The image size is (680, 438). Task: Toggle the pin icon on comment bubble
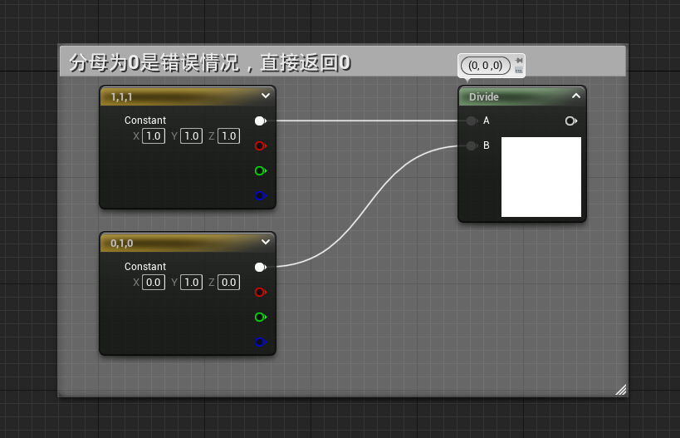[519, 61]
